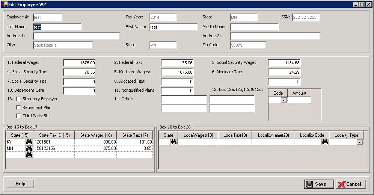The width and height of the screenshot is (374, 195).
Task: Select State Tax 3.85 cell
Action: click(x=135, y=148)
